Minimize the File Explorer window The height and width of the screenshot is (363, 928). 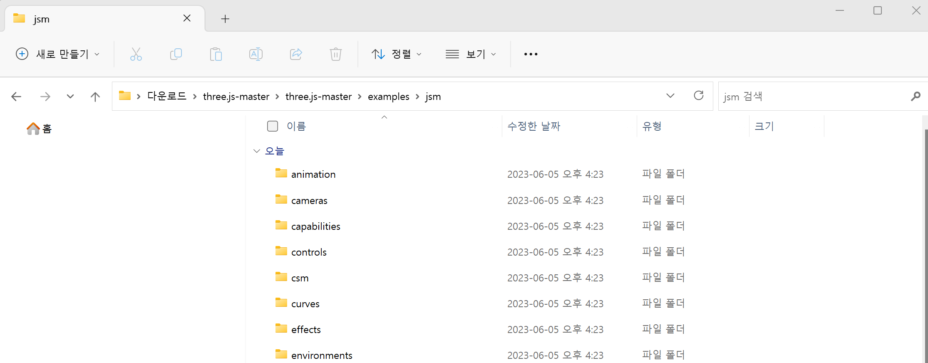coord(840,10)
